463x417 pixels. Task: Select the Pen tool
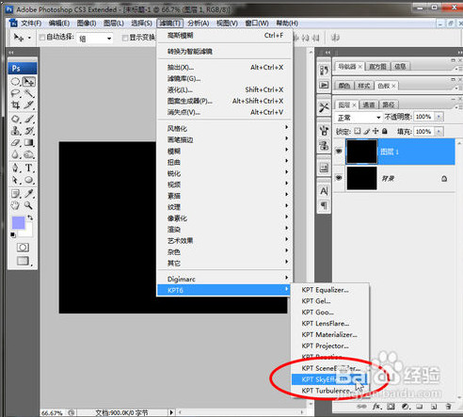tap(15, 168)
